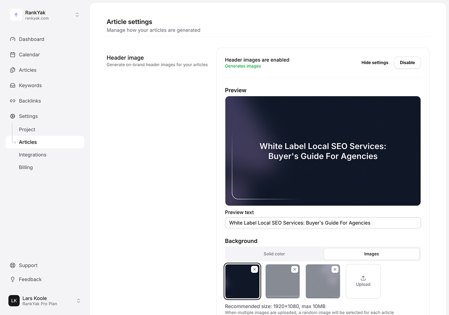Image resolution: width=449 pixels, height=315 pixels.
Task: Collapse panel with Hide settings
Action: coord(375,62)
